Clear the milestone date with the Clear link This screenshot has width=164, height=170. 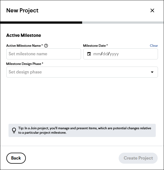pos(154,46)
